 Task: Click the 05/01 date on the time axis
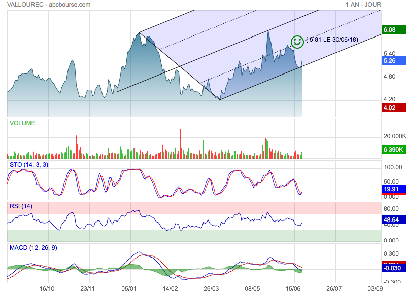(x=129, y=289)
